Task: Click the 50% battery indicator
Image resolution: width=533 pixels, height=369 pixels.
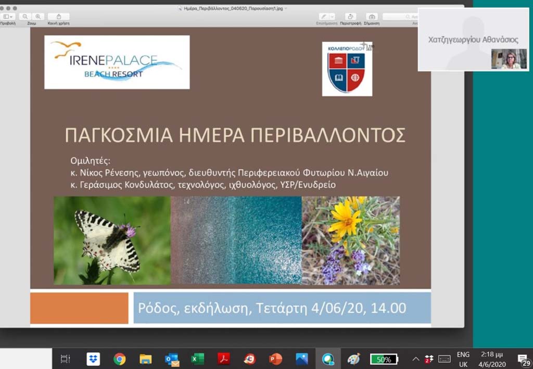Action: click(384, 359)
